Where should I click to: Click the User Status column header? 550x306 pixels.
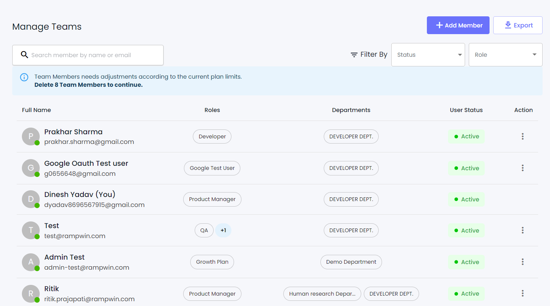[x=466, y=110]
